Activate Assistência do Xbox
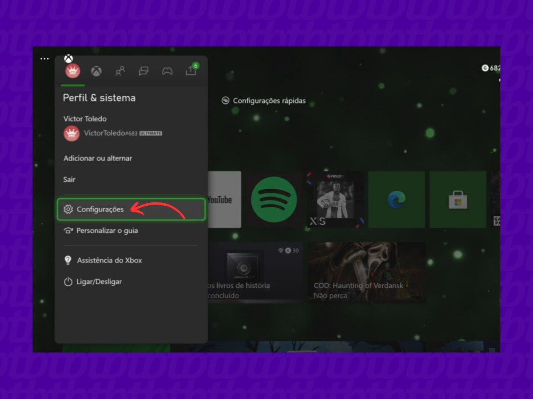The image size is (533, 399). coord(109,260)
